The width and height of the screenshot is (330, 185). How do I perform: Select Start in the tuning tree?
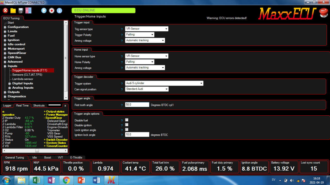pos(11,23)
